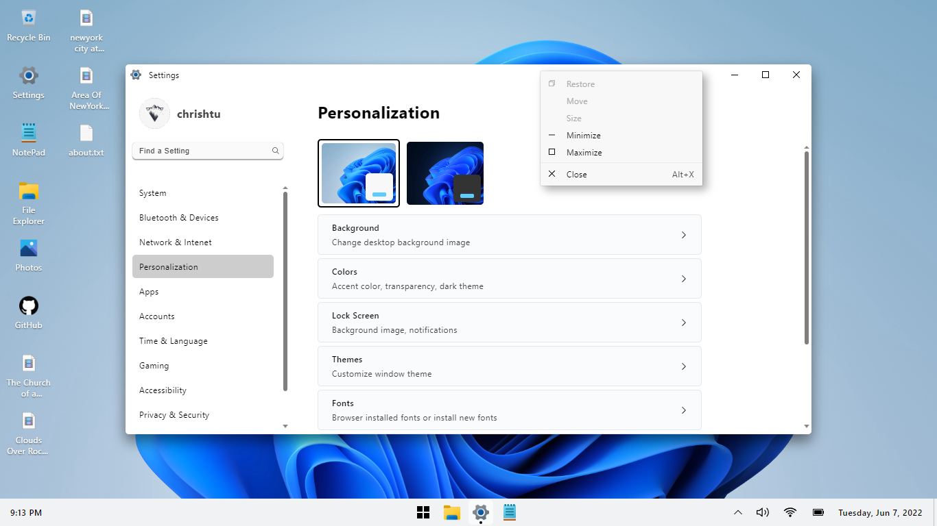Click the Find a Setting search field
This screenshot has height=526, width=937.
tap(202, 151)
